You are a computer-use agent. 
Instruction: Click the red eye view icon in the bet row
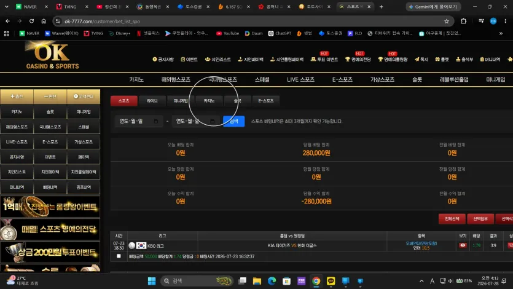point(463,245)
